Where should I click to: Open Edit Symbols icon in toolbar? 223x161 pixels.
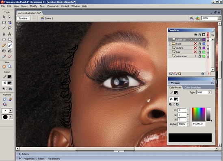(197, 18)
